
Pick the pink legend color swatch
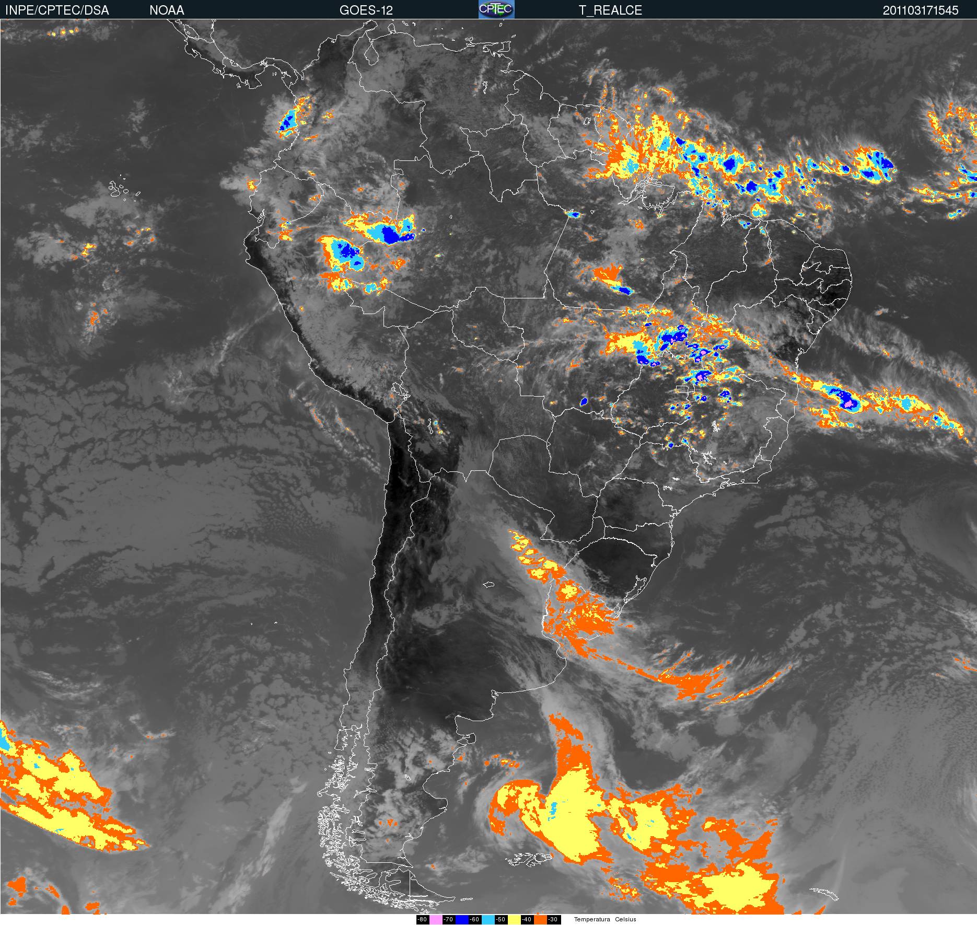tap(436, 920)
